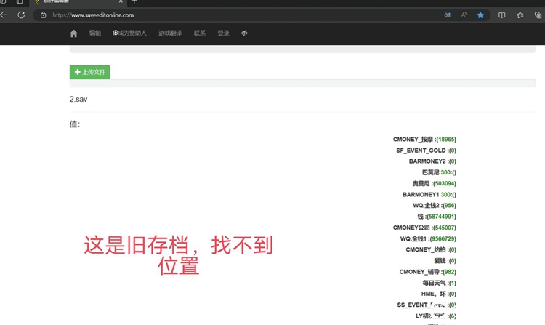Image resolution: width=545 pixels, height=325 pixels.
Task: Open the favorites list toolbar icon
Action: coord(520,15)
